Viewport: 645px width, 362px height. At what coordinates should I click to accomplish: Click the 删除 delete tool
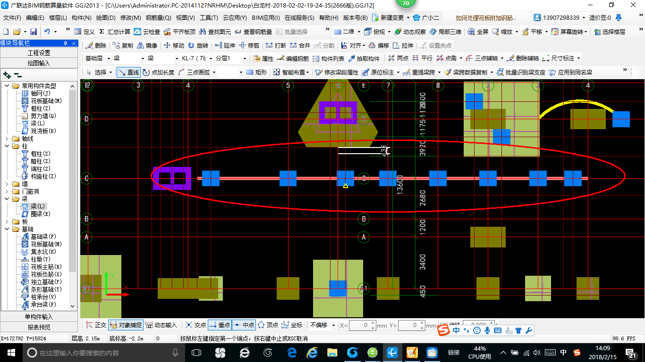96,45
